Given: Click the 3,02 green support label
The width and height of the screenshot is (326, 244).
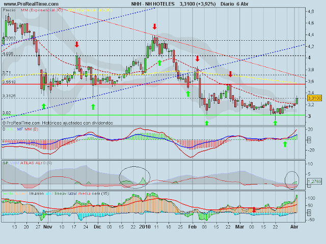Looking at the screenshot, I should coord(7,113).
